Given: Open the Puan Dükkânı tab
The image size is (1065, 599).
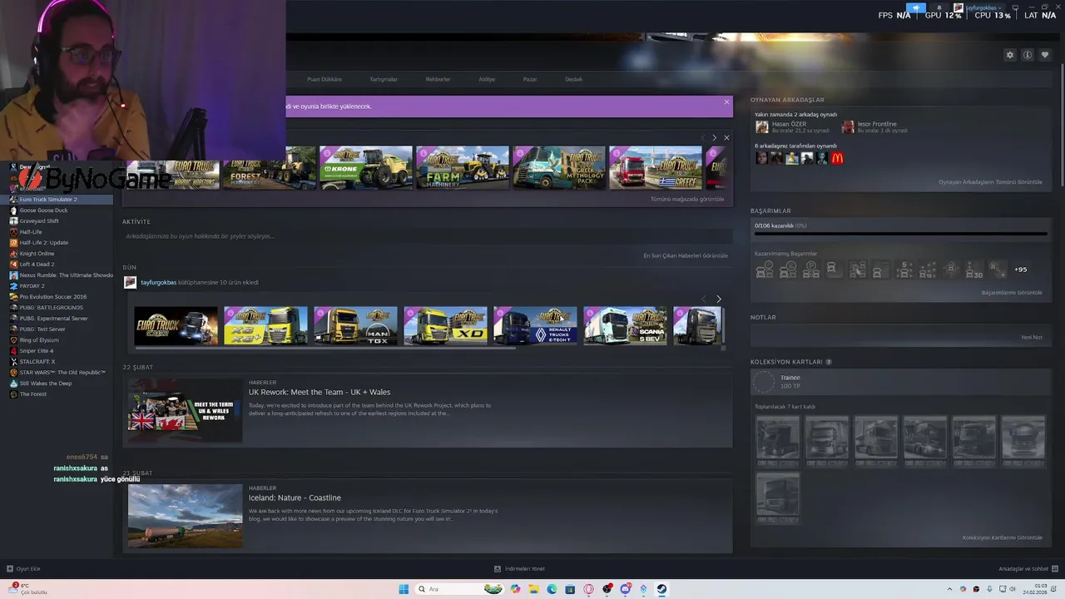Looking at the screenshot, I should pyautogui.click(x=324, y=79).
